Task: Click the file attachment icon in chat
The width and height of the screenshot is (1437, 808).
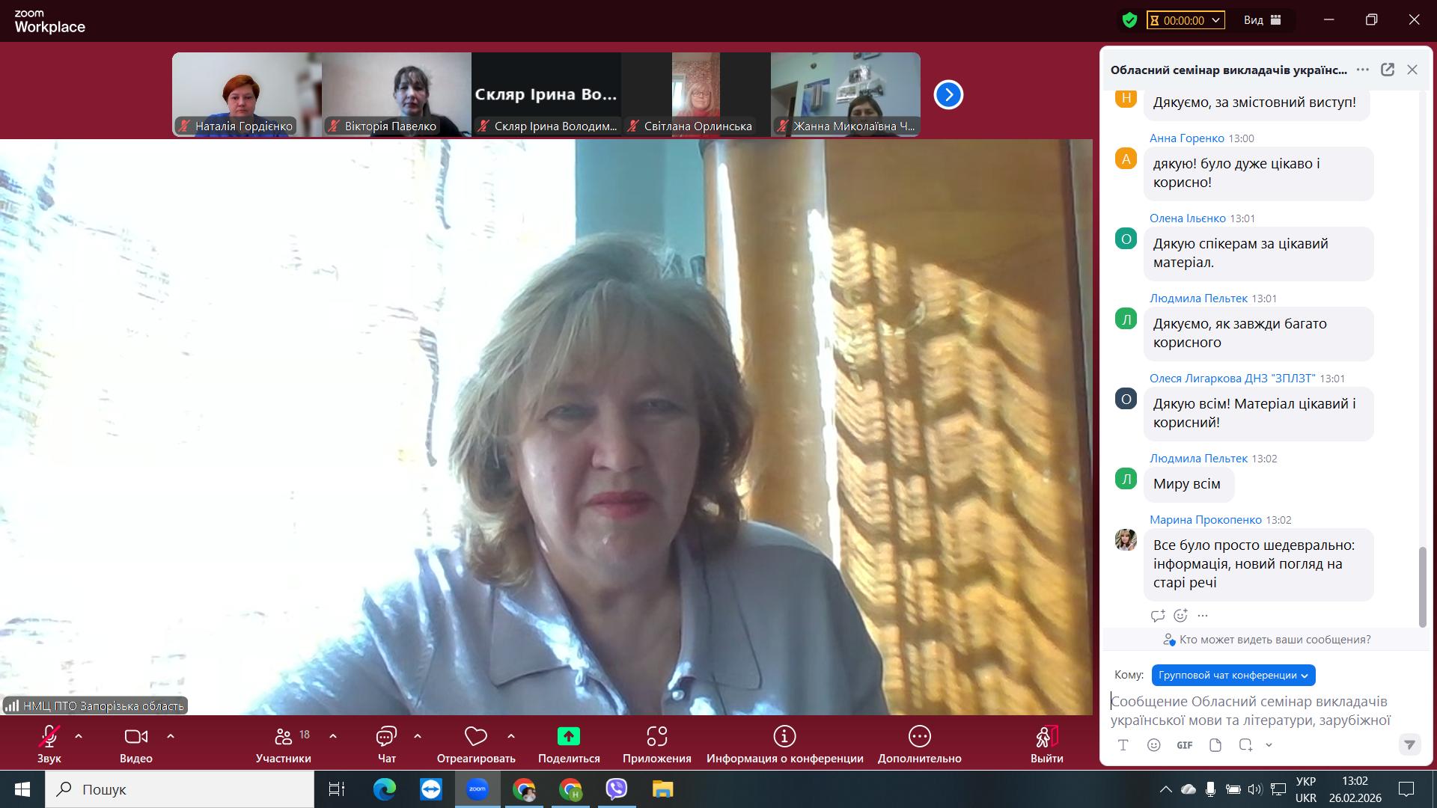Action: 1215,745
